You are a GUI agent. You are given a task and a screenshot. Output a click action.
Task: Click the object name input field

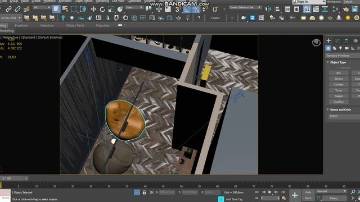[344, 116]
